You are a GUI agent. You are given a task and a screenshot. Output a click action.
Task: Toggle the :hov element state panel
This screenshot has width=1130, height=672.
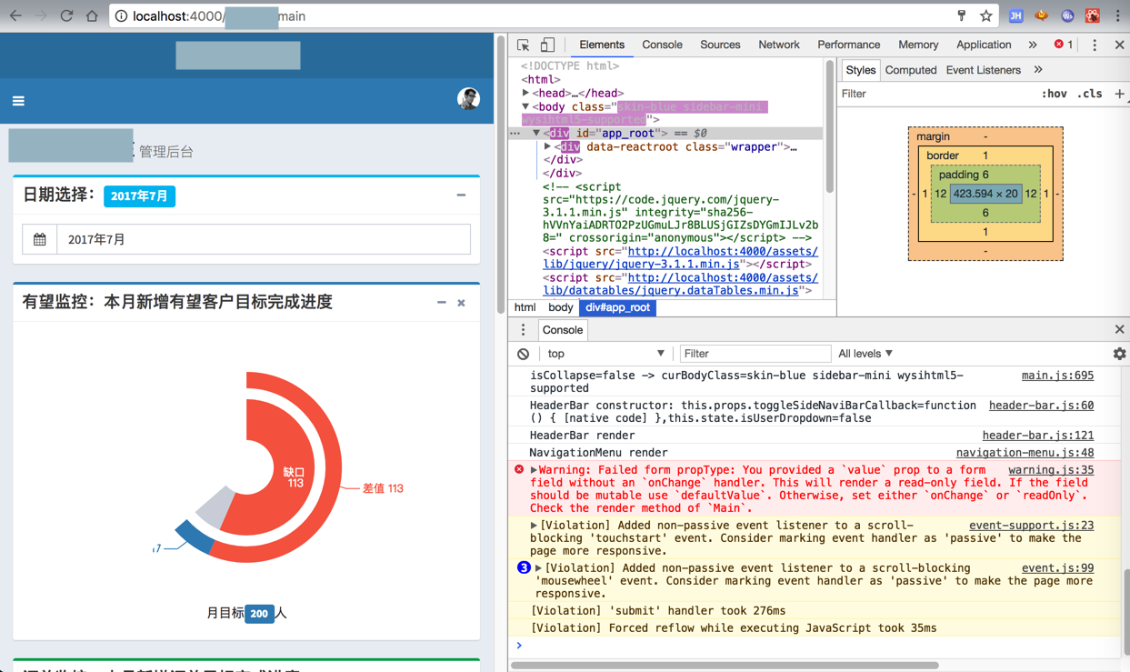(1054, 94)
